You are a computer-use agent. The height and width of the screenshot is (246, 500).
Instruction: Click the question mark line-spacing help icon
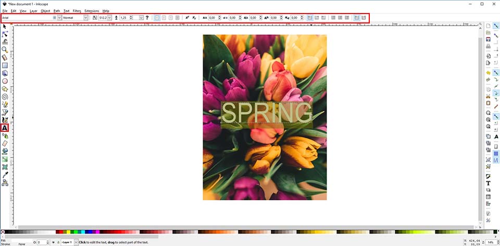click(147, 18)
